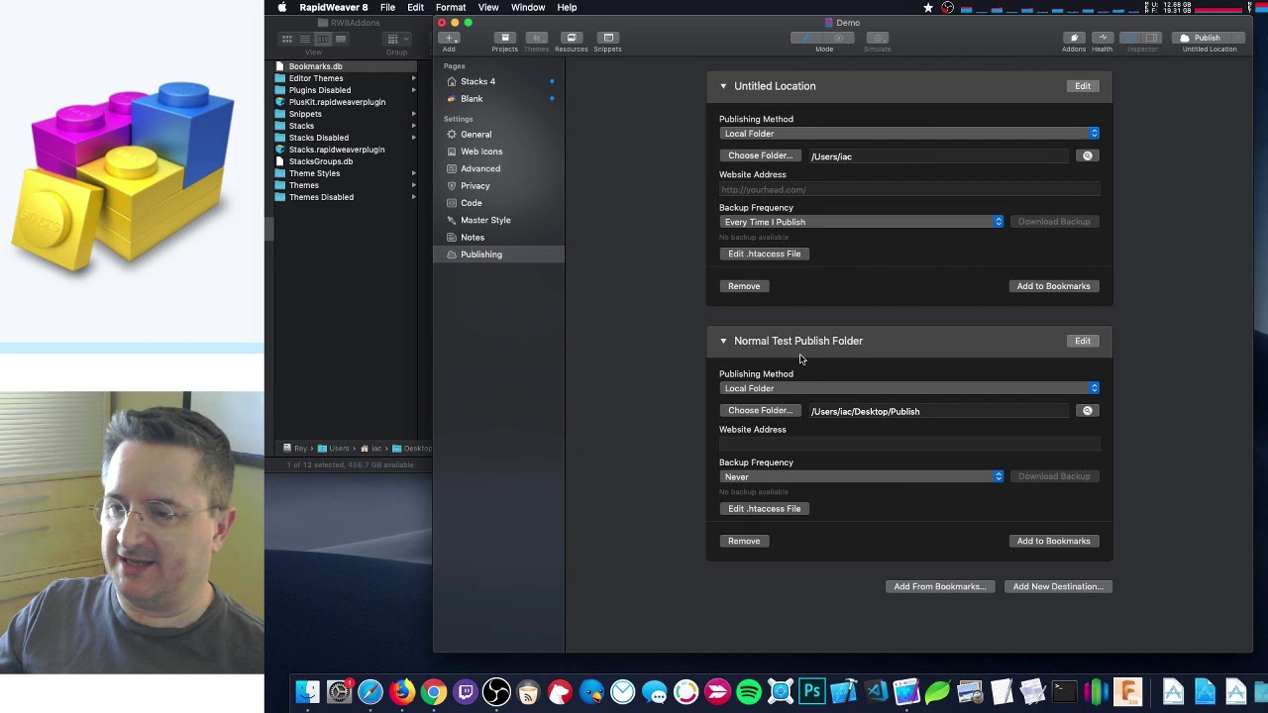This screenshot has width=1268, height=713.
Task: Open the Edit menu
Action: tap(416, 7)
